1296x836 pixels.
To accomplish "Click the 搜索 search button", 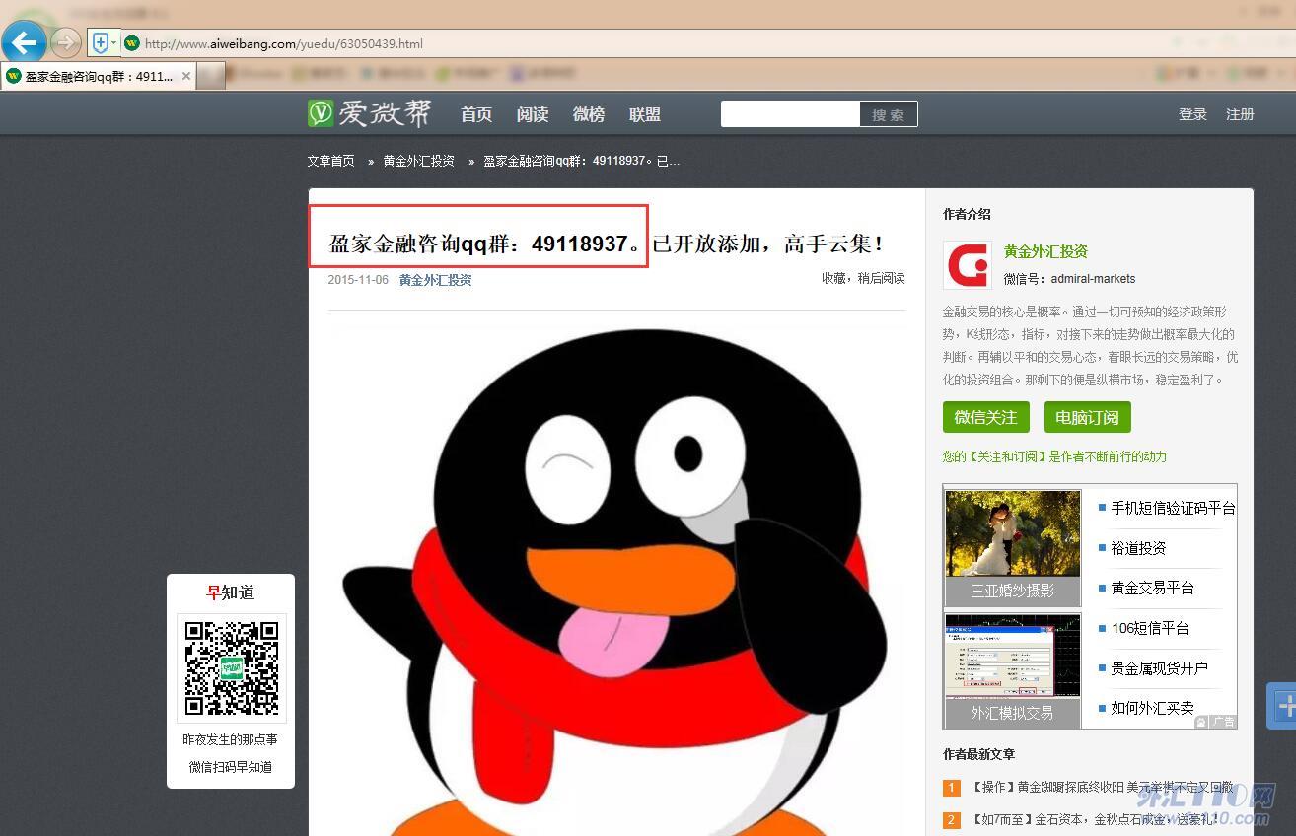I will [x=889, y=114].
